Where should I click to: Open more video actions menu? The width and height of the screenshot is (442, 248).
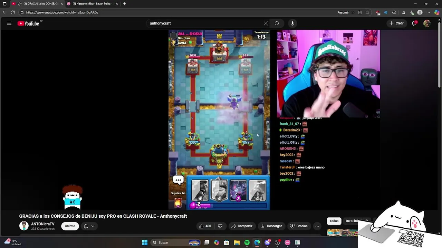(x=317, y=226)
